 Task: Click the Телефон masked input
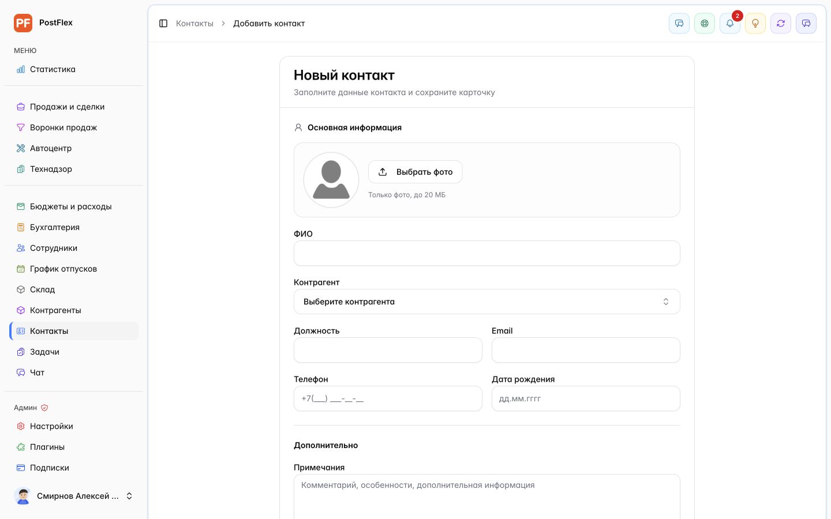388,398
